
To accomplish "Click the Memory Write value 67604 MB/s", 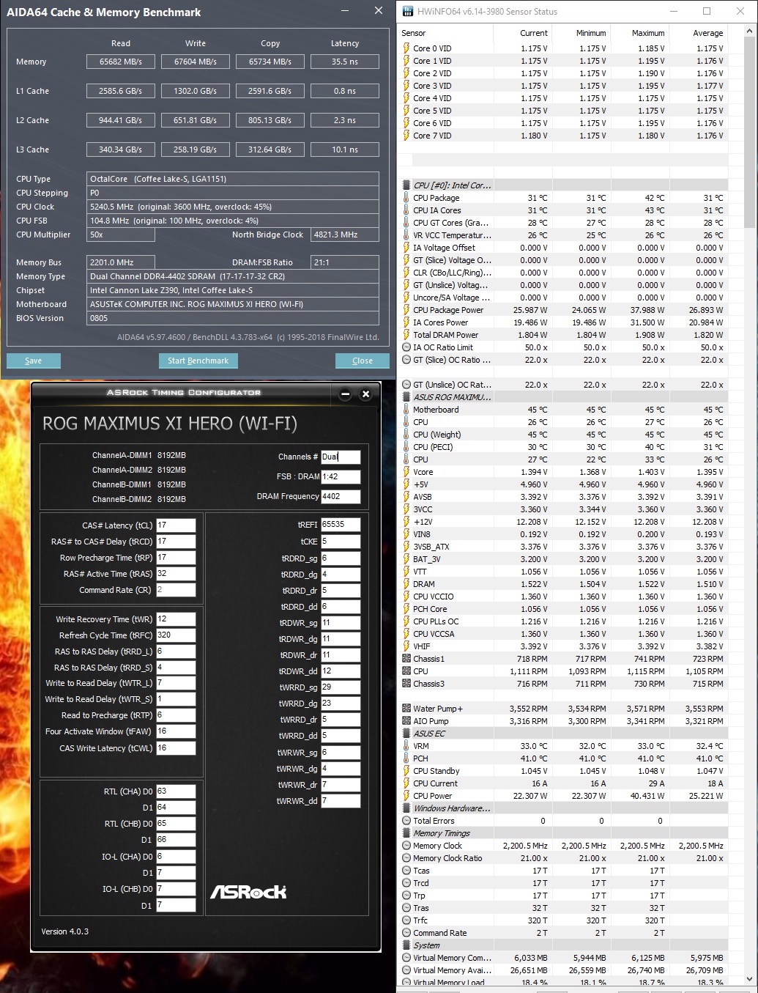I will point(196,62).
